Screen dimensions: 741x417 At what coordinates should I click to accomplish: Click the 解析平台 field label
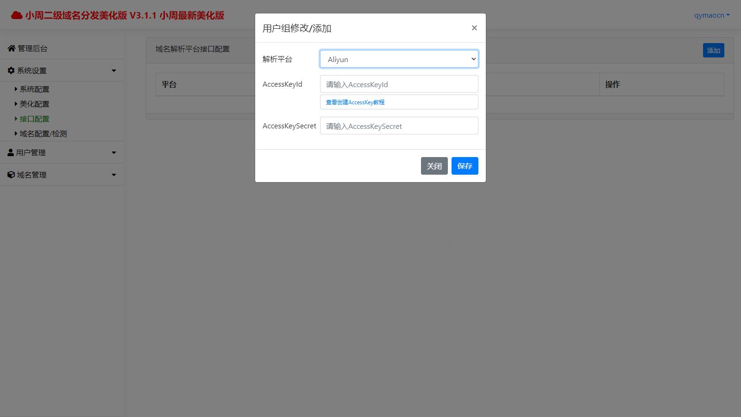click(x=277, y=59)
